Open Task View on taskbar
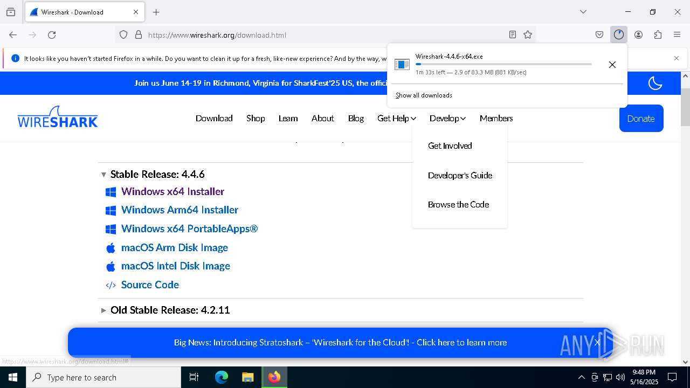The width and height of the screenshot is (690, 388). coord(194,377)
